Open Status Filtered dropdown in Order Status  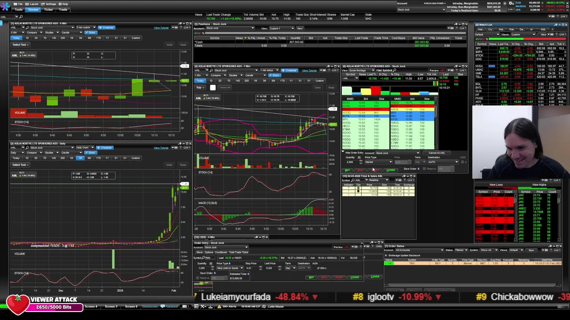[461, 250]
